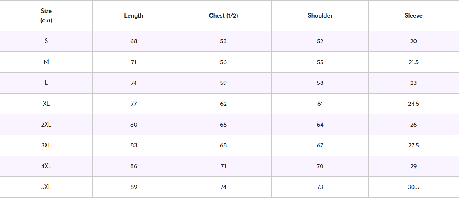Viewport: 459px width, 198px height.
Task: Click the 5XL size row label
Action: point(46,187)
